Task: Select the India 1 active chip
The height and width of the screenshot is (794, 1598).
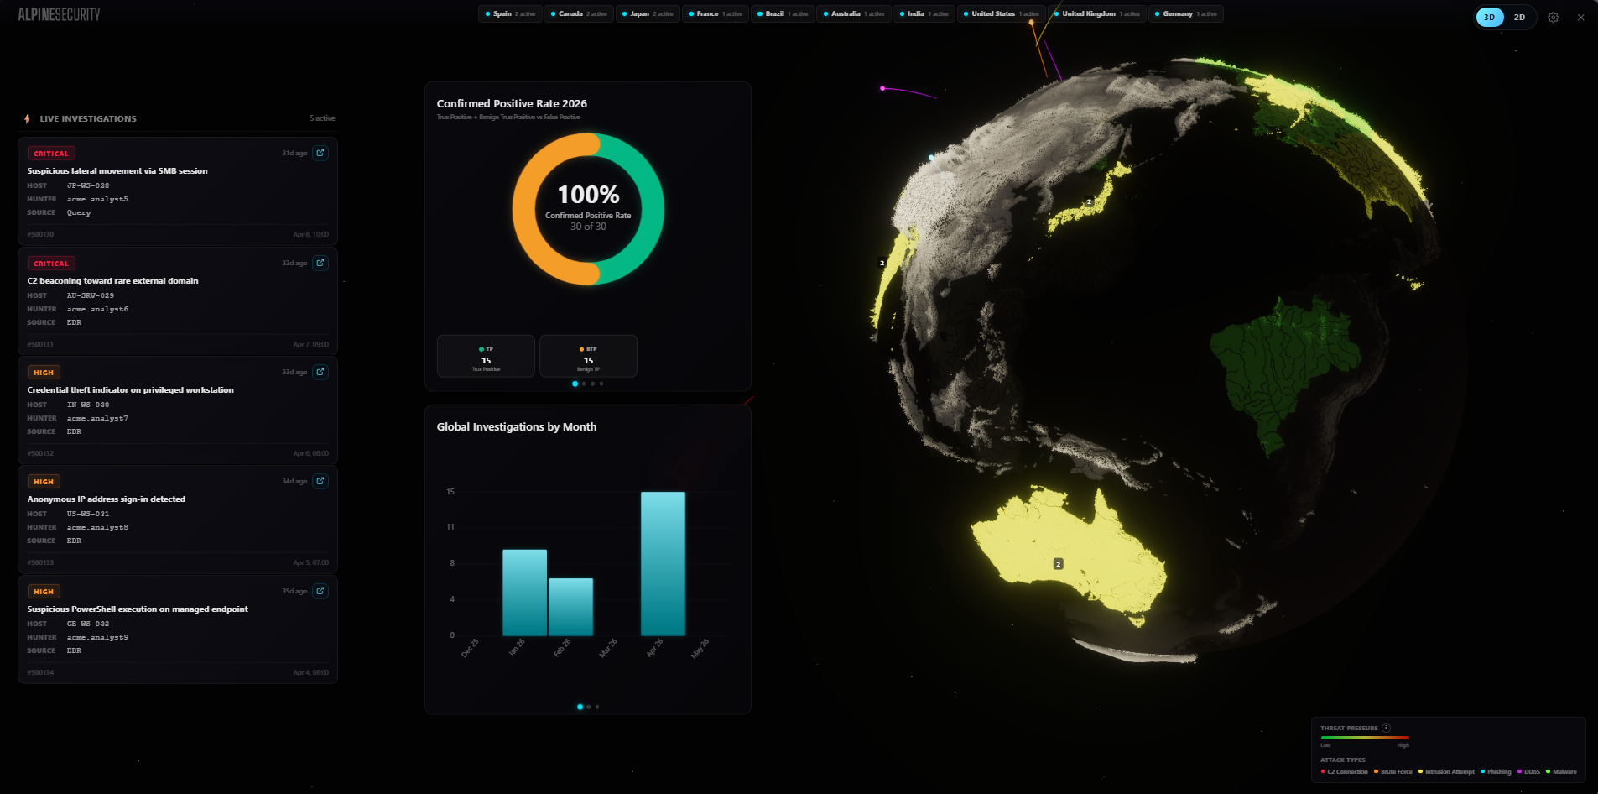Action: pyautogui.click(x=924, y=13)
